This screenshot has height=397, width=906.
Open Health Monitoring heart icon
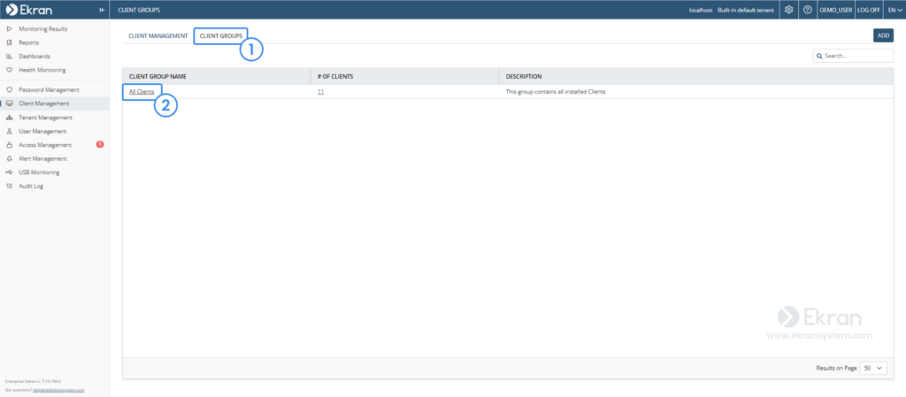tap(9, 70)
